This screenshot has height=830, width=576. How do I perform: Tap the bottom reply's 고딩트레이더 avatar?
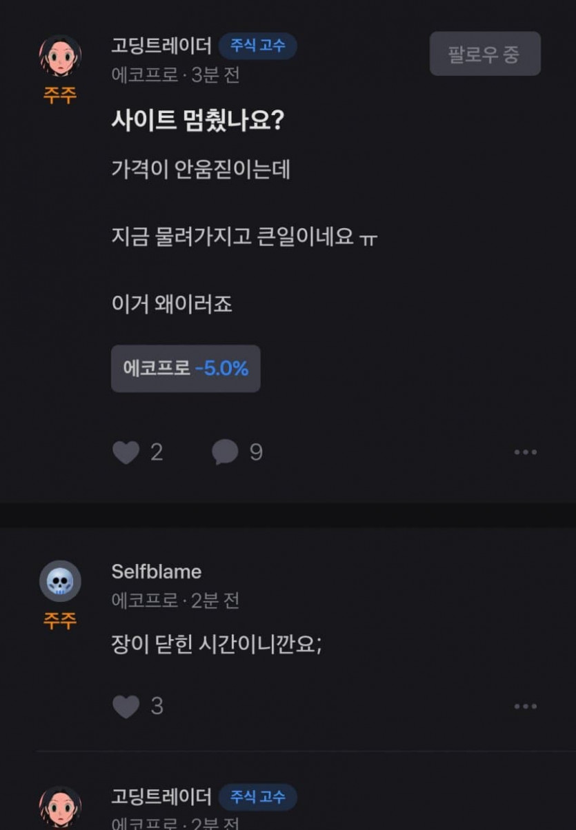[x=60, y=807]
